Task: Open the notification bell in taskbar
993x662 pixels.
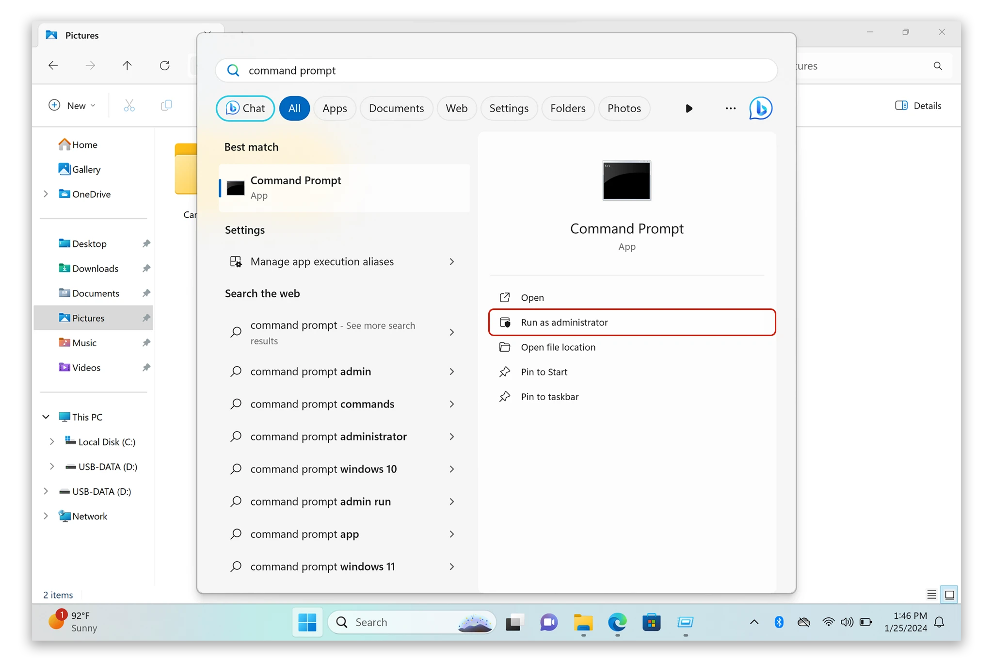Action: [x=940, y=622]
